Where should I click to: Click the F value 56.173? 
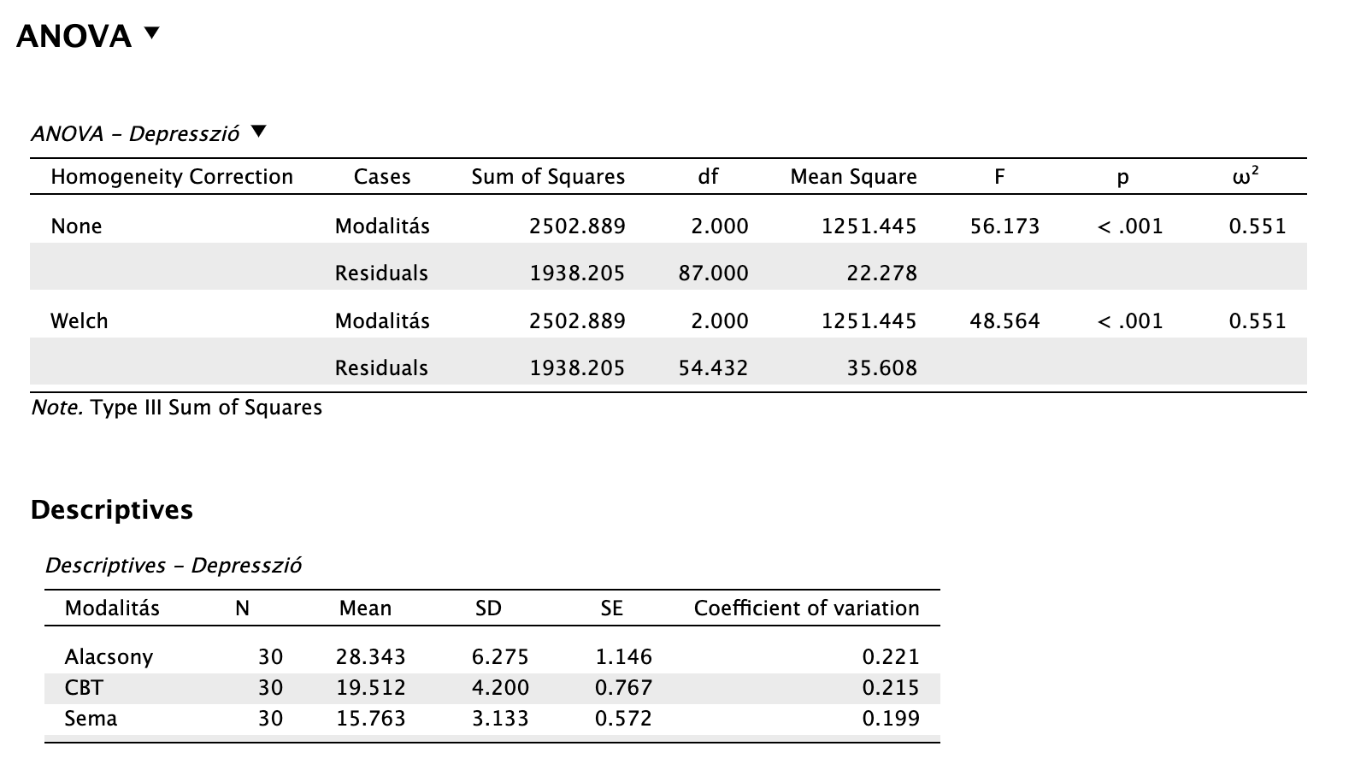coord(1004,226)
